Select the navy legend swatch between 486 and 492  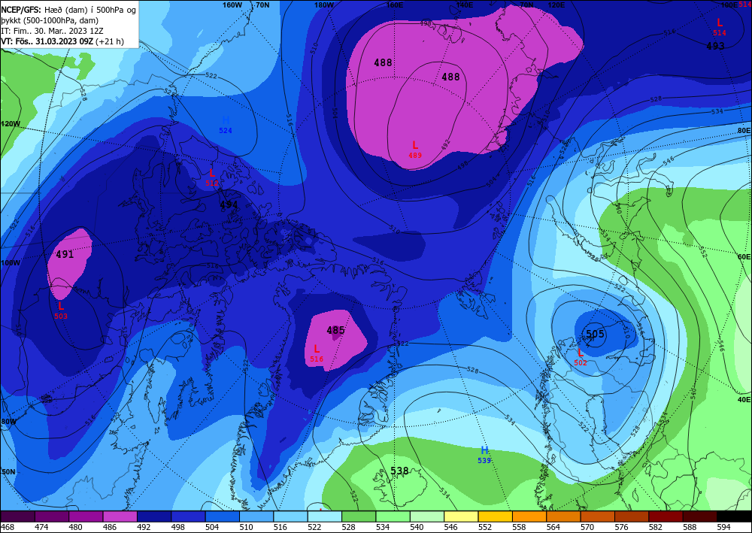tap(154, 516)
